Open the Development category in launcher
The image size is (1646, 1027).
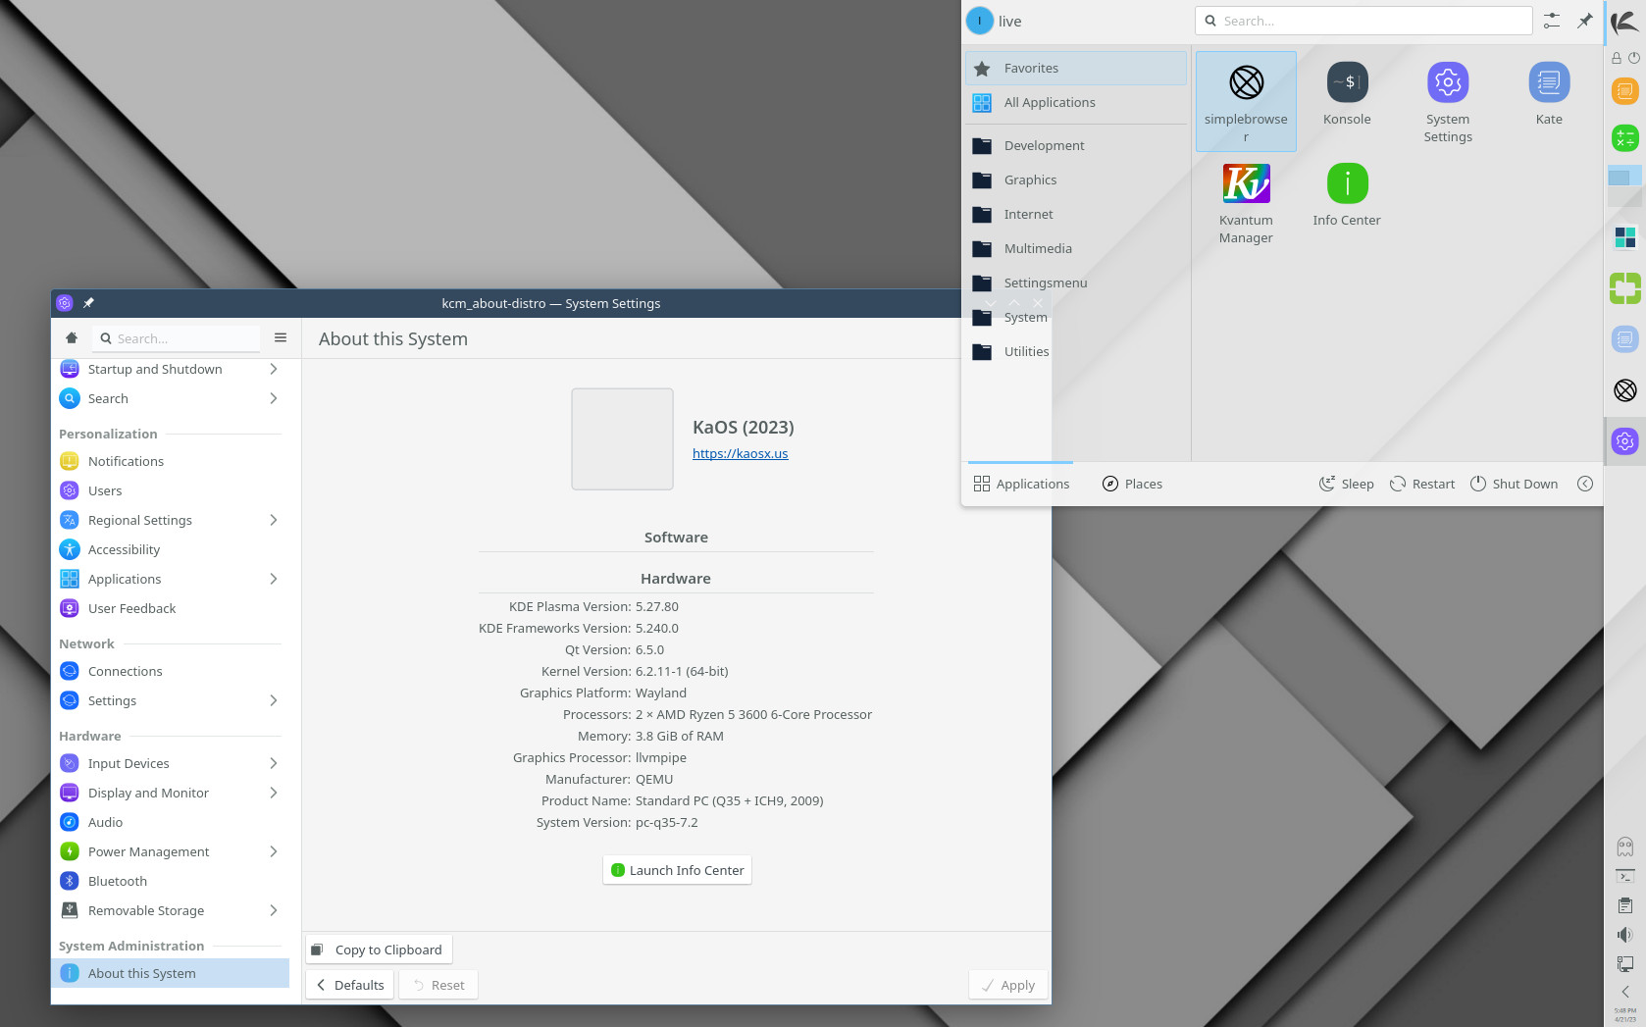(x=1076, y=146)
